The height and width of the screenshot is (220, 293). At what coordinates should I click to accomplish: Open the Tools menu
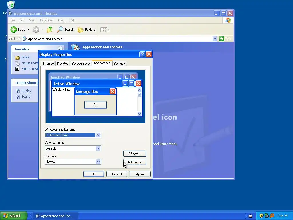pyautogui.click(x=61, y=20)
